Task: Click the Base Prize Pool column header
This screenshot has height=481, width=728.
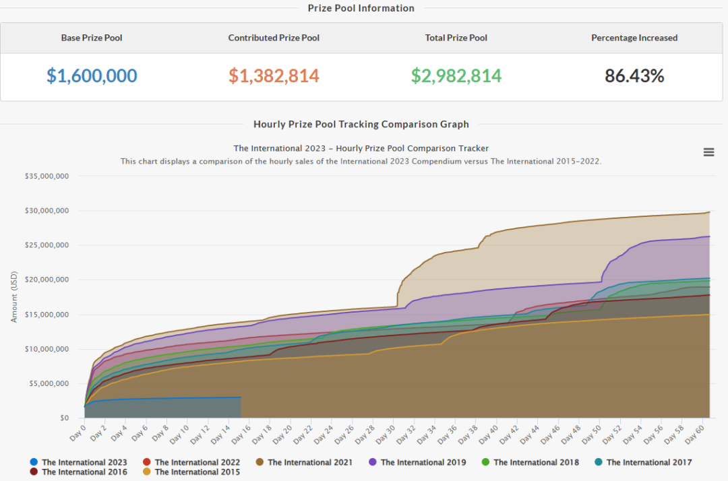Action: tap(92, 38)
